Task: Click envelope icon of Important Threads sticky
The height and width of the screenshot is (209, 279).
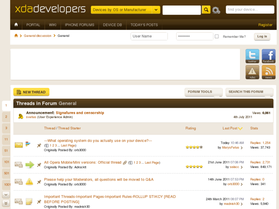Action: click(19, 201)
